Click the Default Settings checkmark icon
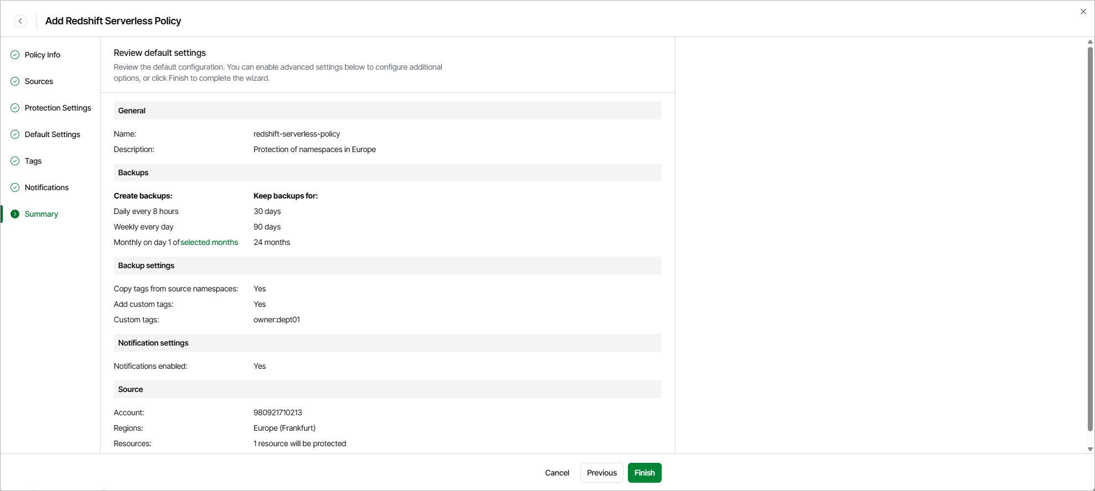 click(15, 134)
